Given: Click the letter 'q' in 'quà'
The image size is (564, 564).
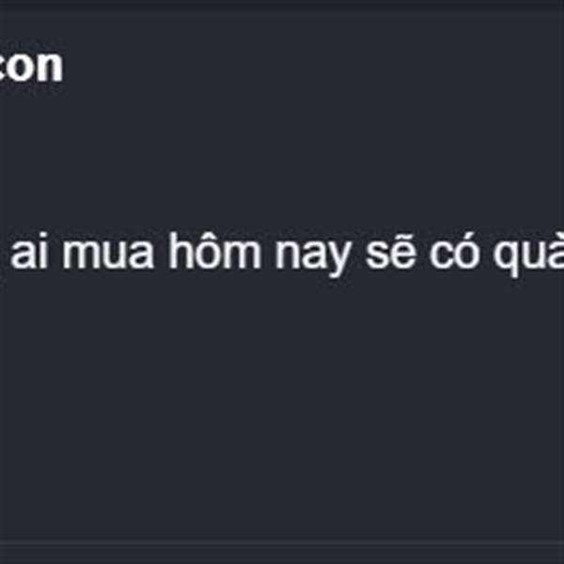Looking at the screenshot, I should pos(507,259).
